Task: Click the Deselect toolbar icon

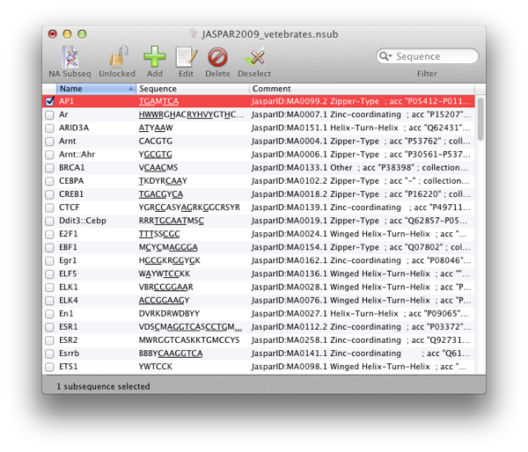Action: pos(255,57)
